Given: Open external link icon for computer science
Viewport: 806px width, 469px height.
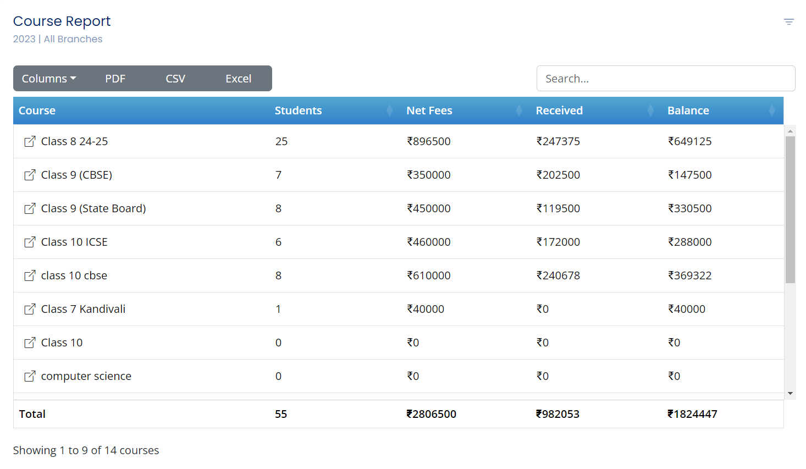Looking at the screenshot, I should pos(30,376).
